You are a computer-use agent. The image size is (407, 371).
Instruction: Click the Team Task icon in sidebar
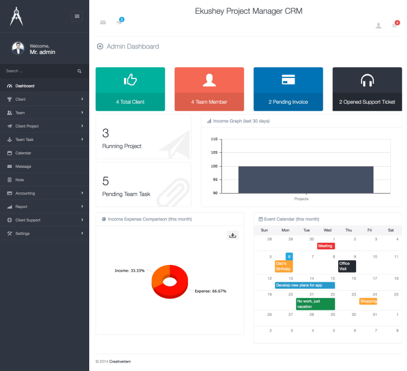[10, 140]
